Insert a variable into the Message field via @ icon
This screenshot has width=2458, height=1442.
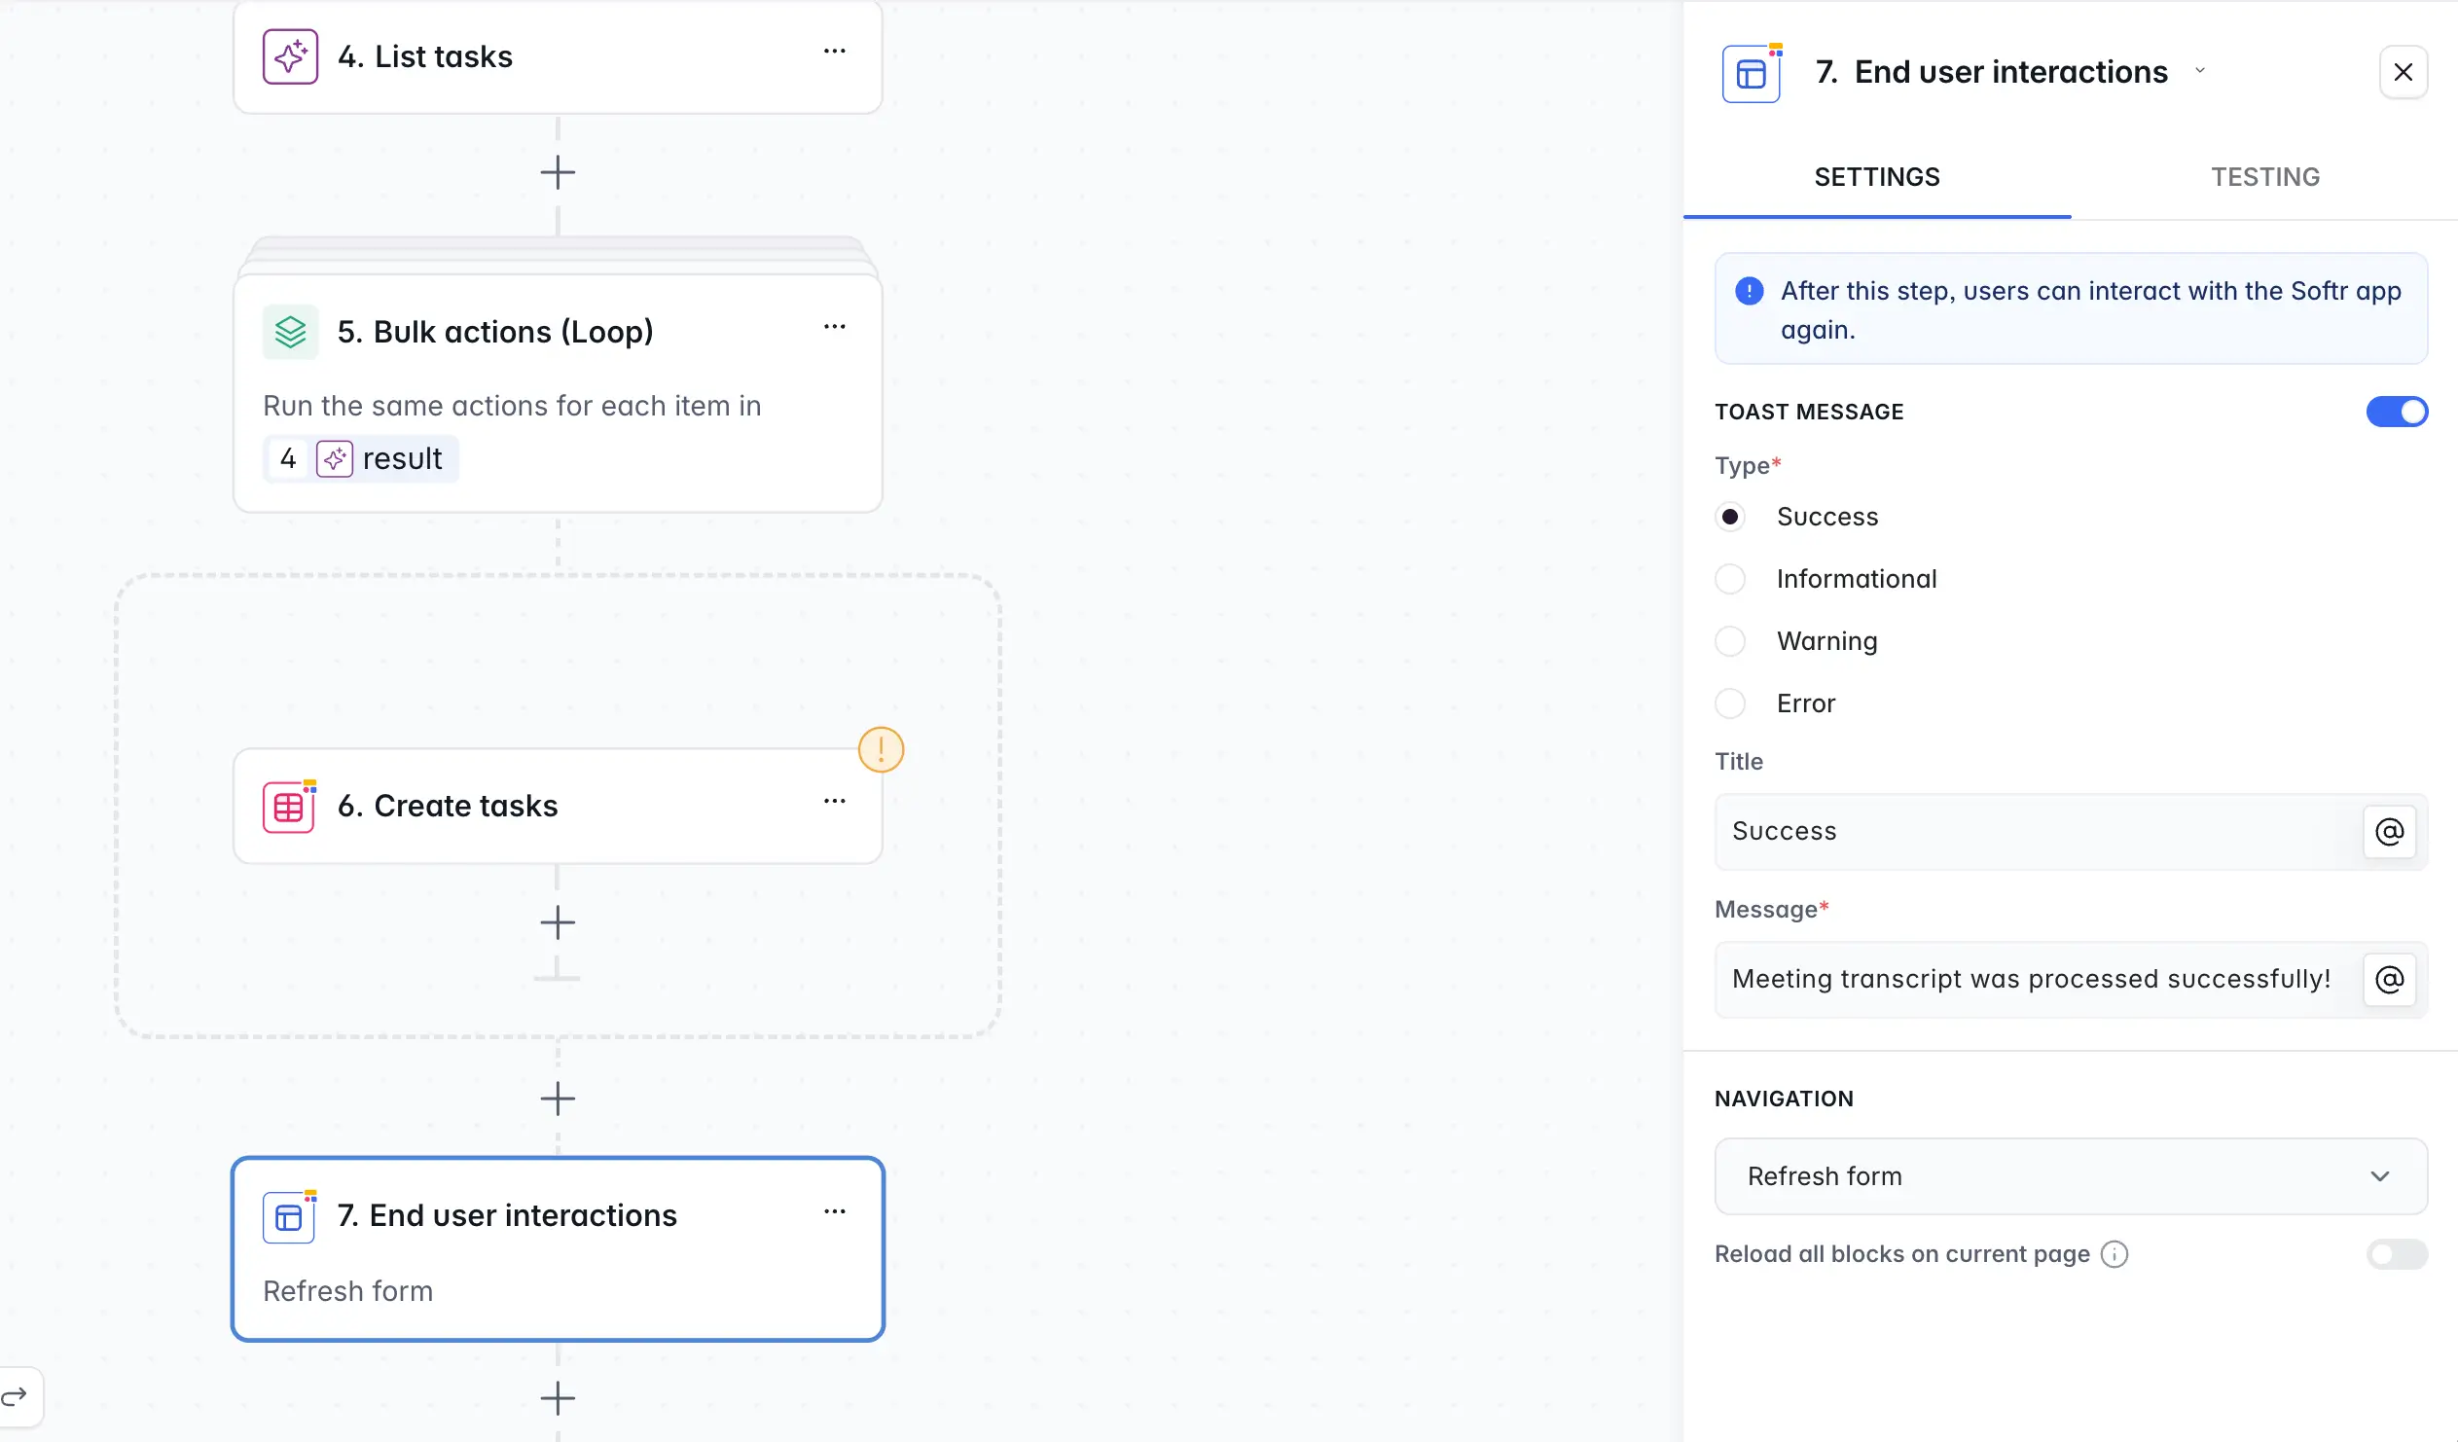[x=2389, y=980]
